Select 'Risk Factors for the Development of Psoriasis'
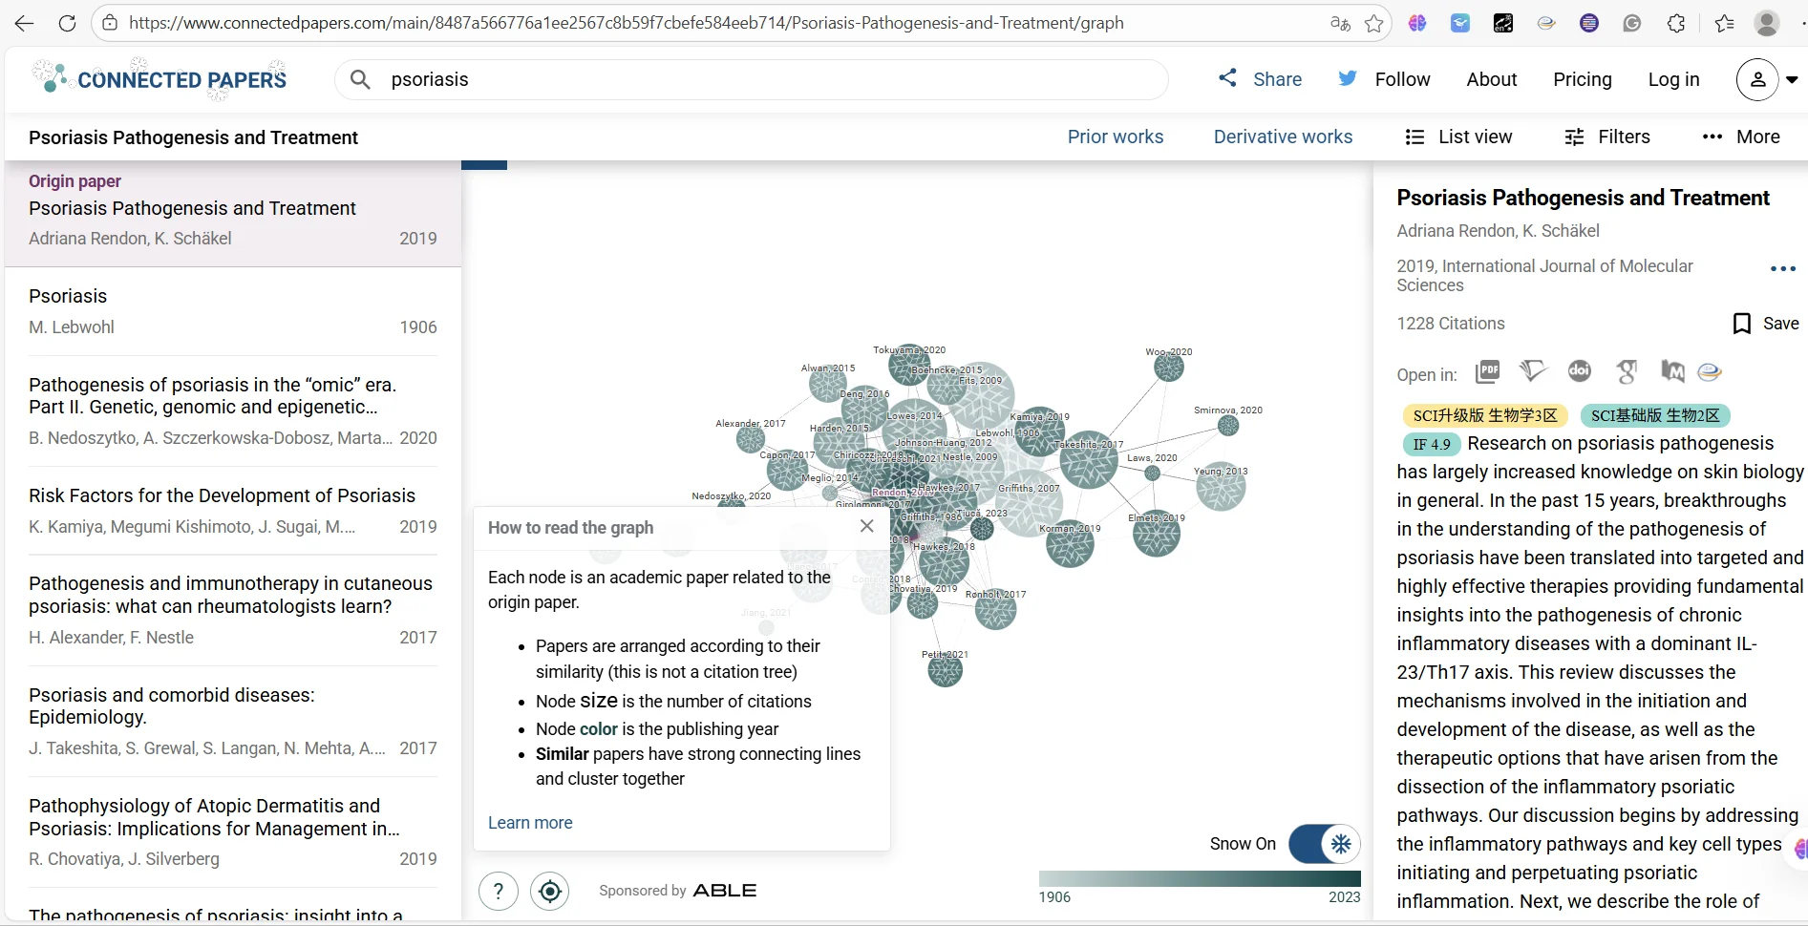1808x926 pixels. point(233,511)
